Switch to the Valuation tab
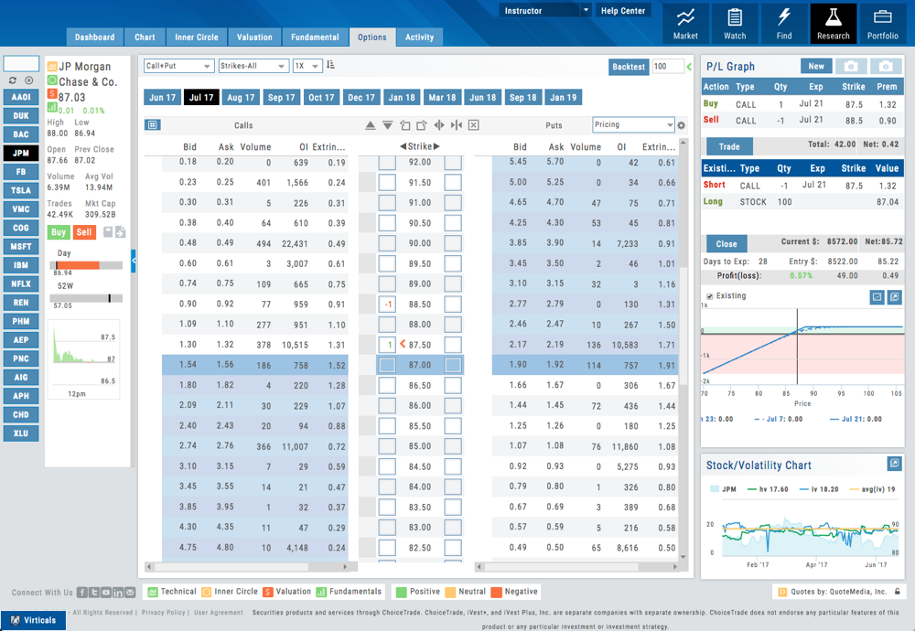 click(x=254, y=37)
